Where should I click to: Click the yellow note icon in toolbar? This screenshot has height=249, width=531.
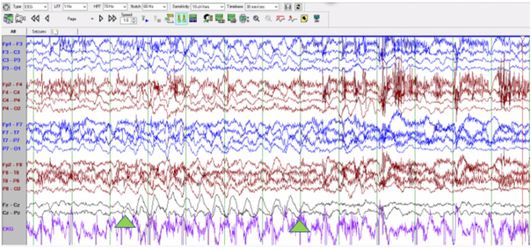pos(304,19)
